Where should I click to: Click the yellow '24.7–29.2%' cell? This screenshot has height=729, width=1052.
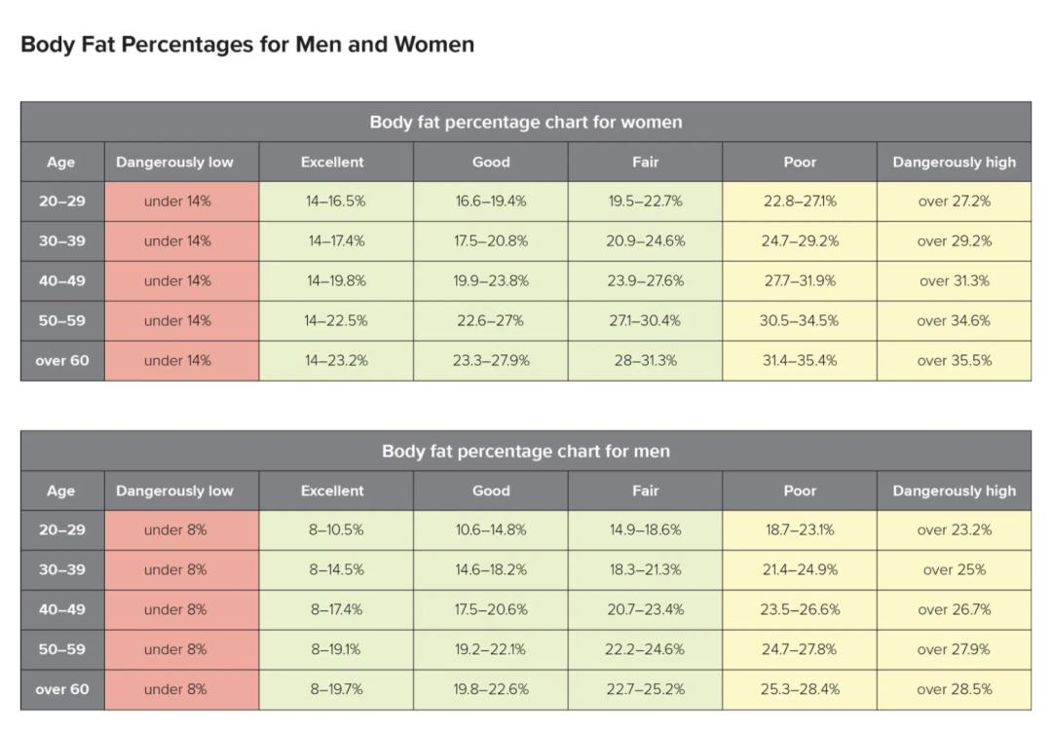tap(800, 241)
